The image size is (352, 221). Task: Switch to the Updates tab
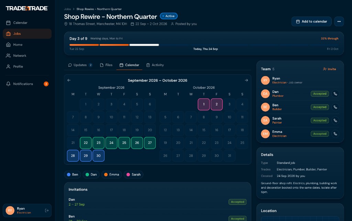point(80,65)
